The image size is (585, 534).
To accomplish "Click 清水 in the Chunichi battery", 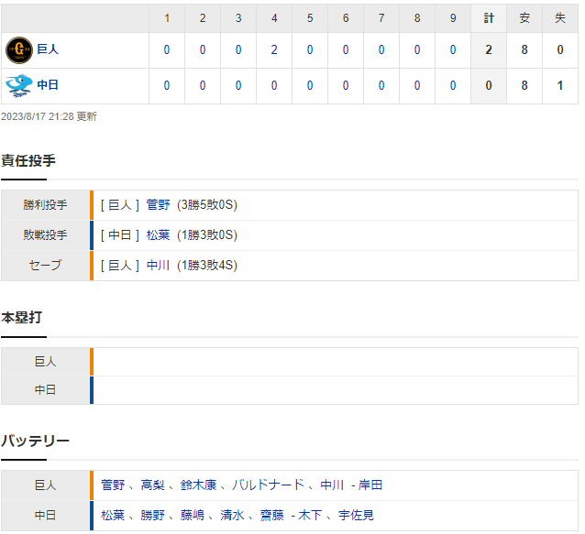I will click(x=232, y=516).
